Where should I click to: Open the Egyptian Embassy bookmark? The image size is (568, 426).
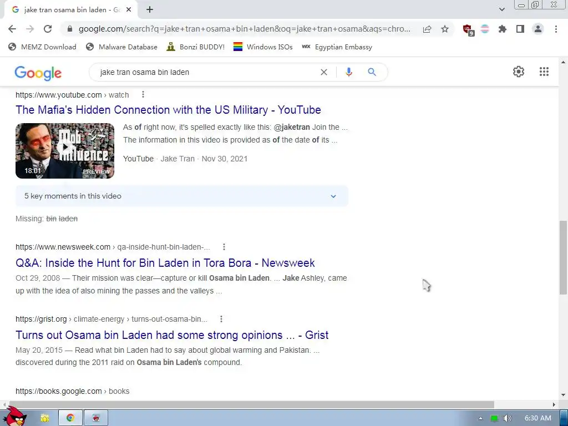(337, 47)
